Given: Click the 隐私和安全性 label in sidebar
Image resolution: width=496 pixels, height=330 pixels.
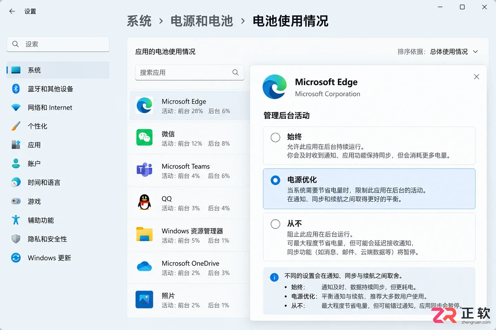Looking at the screenshot, I should (x=48, y=239).
